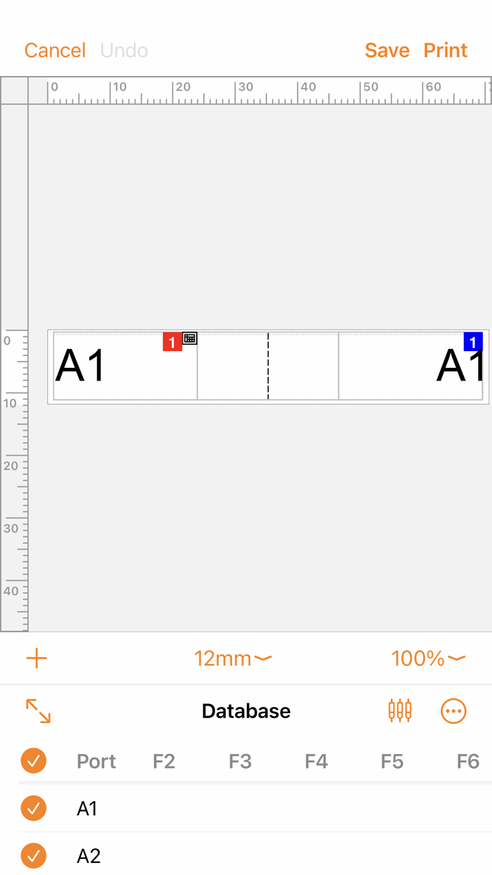Print the label
492x875 pixels.
445,50
